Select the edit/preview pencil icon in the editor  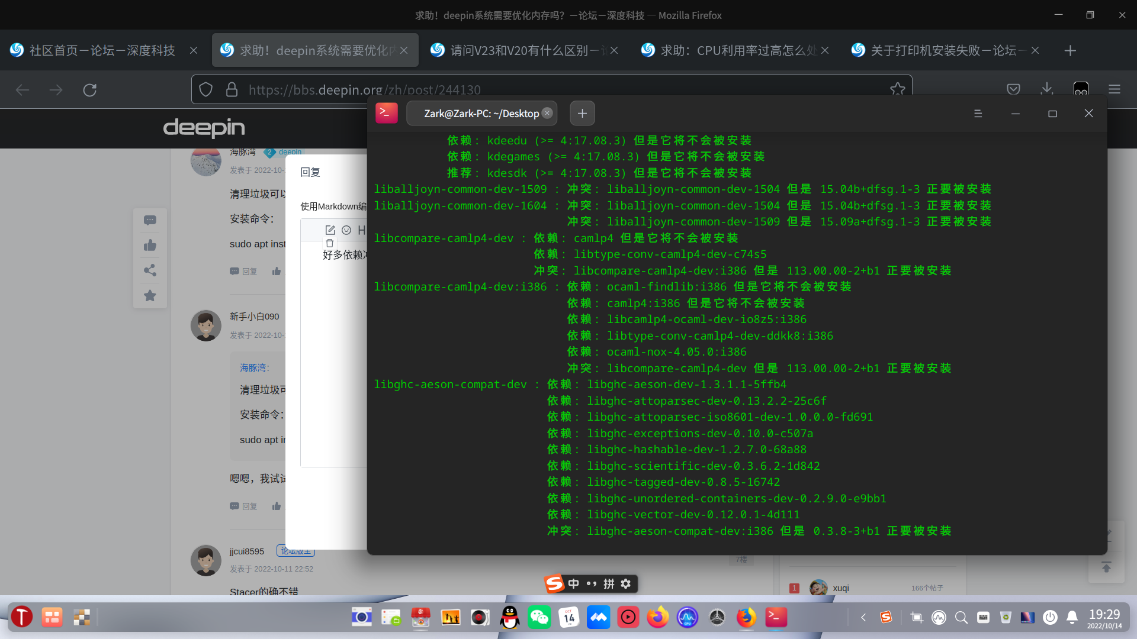point(330,230)
